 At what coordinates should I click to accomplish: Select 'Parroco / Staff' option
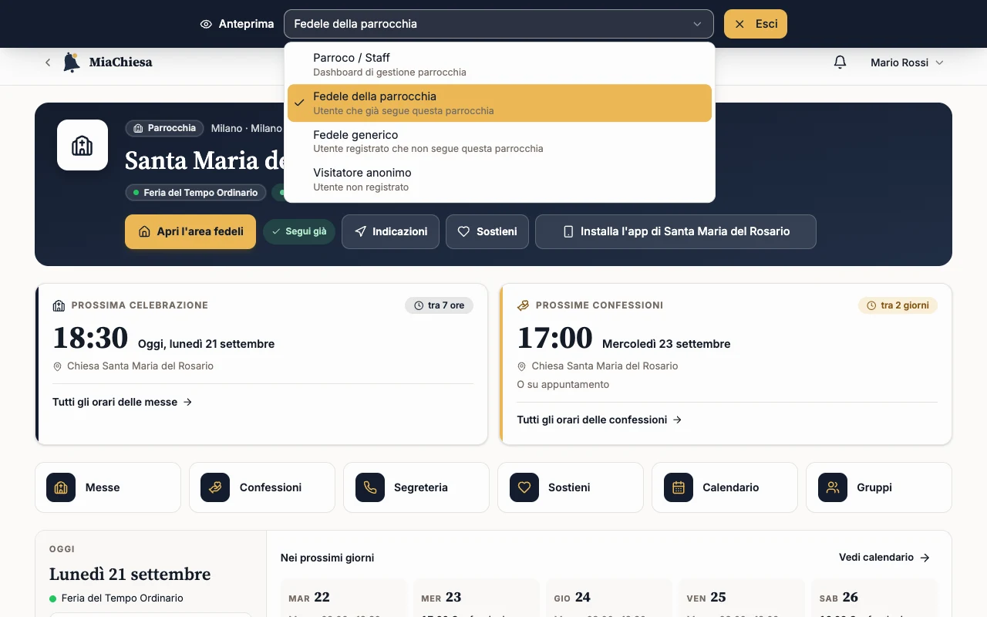(x=500, y=65)
